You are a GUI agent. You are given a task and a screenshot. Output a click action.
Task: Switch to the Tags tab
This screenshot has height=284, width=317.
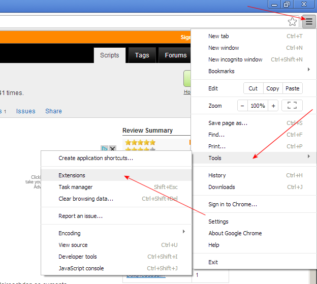(x=142, y=55)
